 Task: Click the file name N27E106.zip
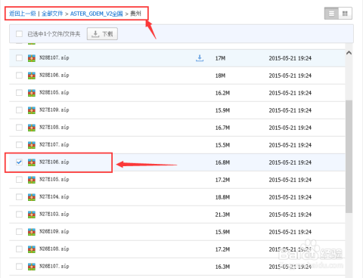(54, 162)
